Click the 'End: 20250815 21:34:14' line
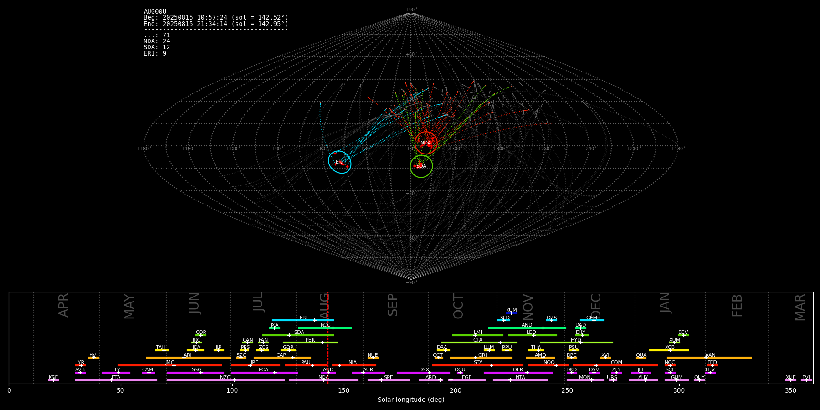This screenshot has width=820, height=410. (216, 24)
